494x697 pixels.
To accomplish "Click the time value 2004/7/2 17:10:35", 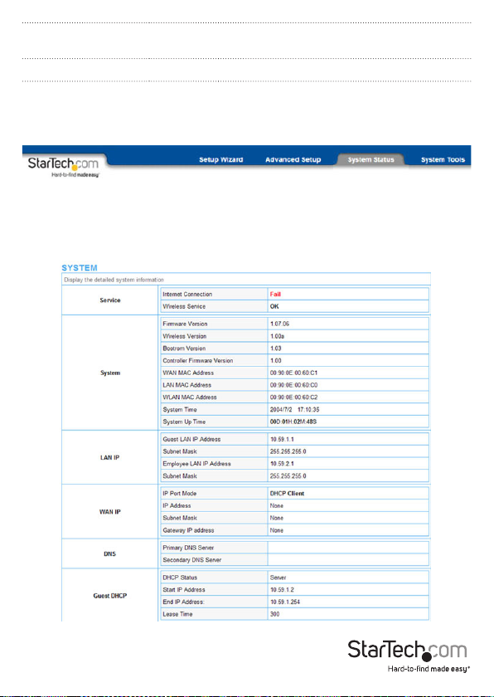I will click(x=295, y=409).
